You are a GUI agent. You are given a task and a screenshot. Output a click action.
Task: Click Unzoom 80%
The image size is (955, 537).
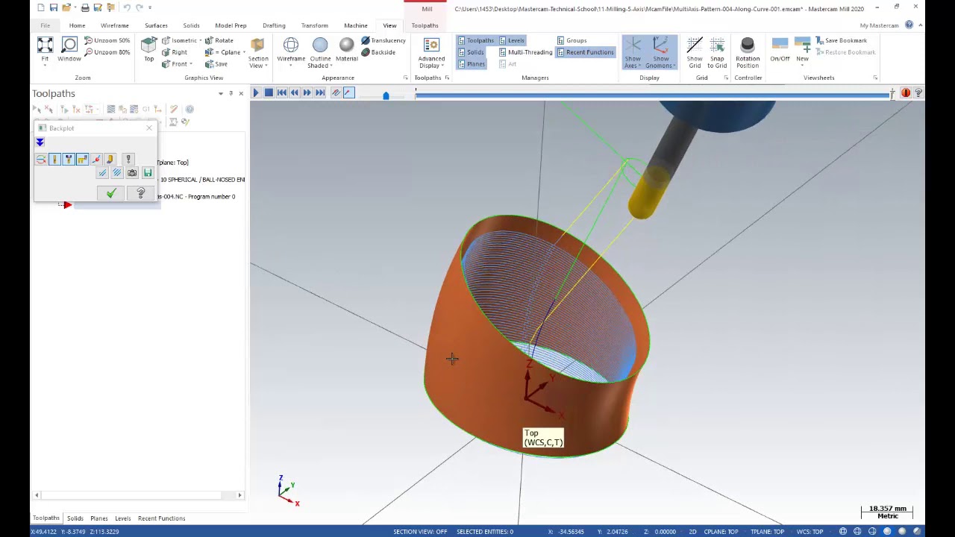pyautogui.click(x=107, y=52)
